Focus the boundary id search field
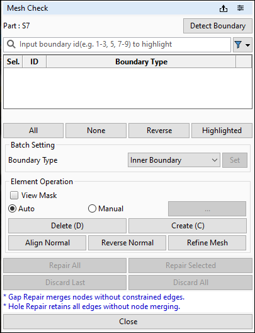 (117, 45)
